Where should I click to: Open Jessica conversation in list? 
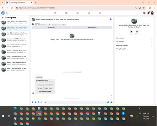[x=15, y=52]
